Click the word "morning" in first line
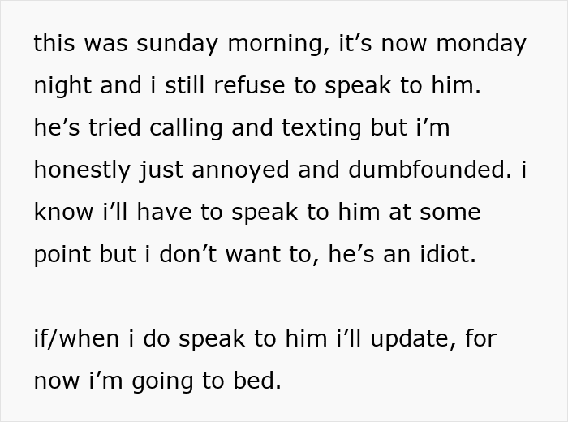Screen dimensions: 568x422 [273, 44]
